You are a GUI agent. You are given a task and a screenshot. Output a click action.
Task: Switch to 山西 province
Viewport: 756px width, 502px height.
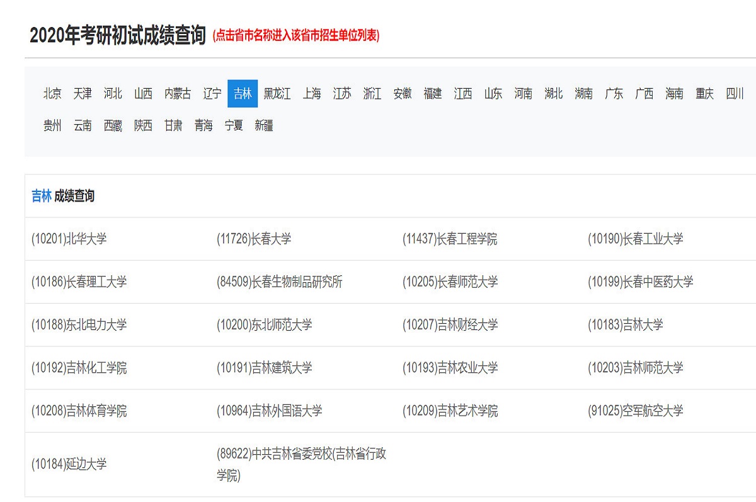click(143, 94)
